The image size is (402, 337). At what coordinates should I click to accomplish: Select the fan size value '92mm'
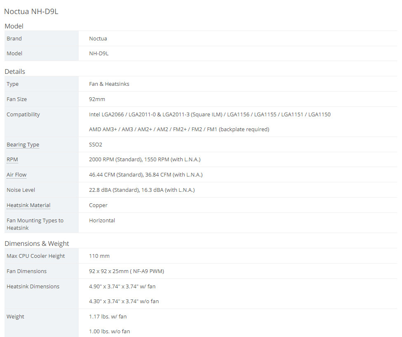point(97,99)
